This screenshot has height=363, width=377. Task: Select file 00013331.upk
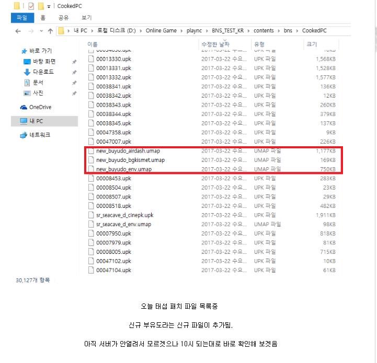pos(113,68)
